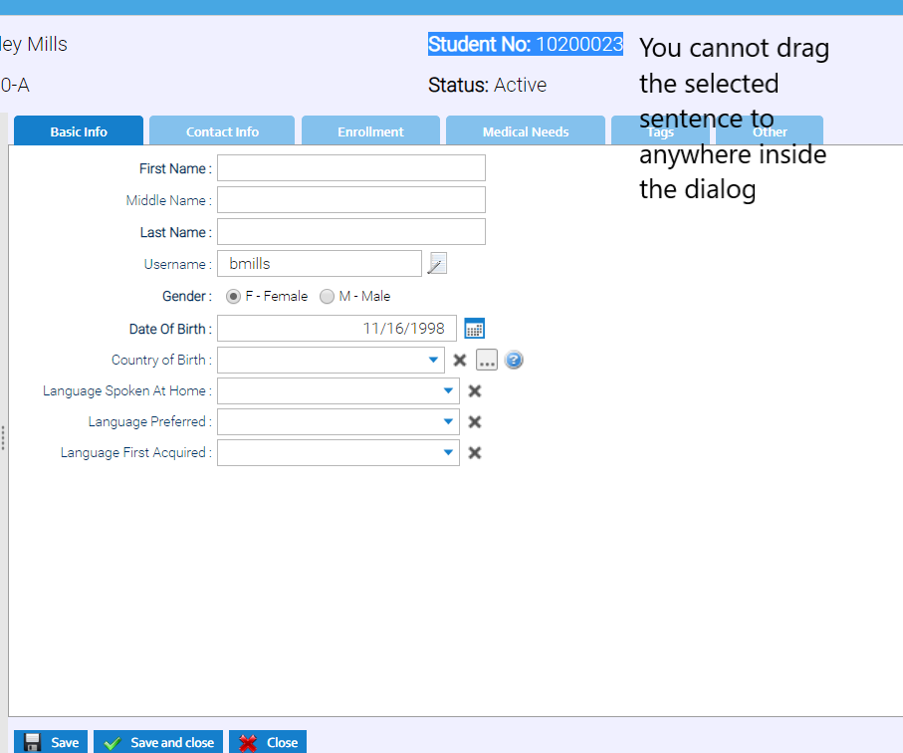Image resolution: width=903 pixels, height=753 pixels.
Task: Click into the First Name field
Action: pyautogui.click(x=351, y=168)
